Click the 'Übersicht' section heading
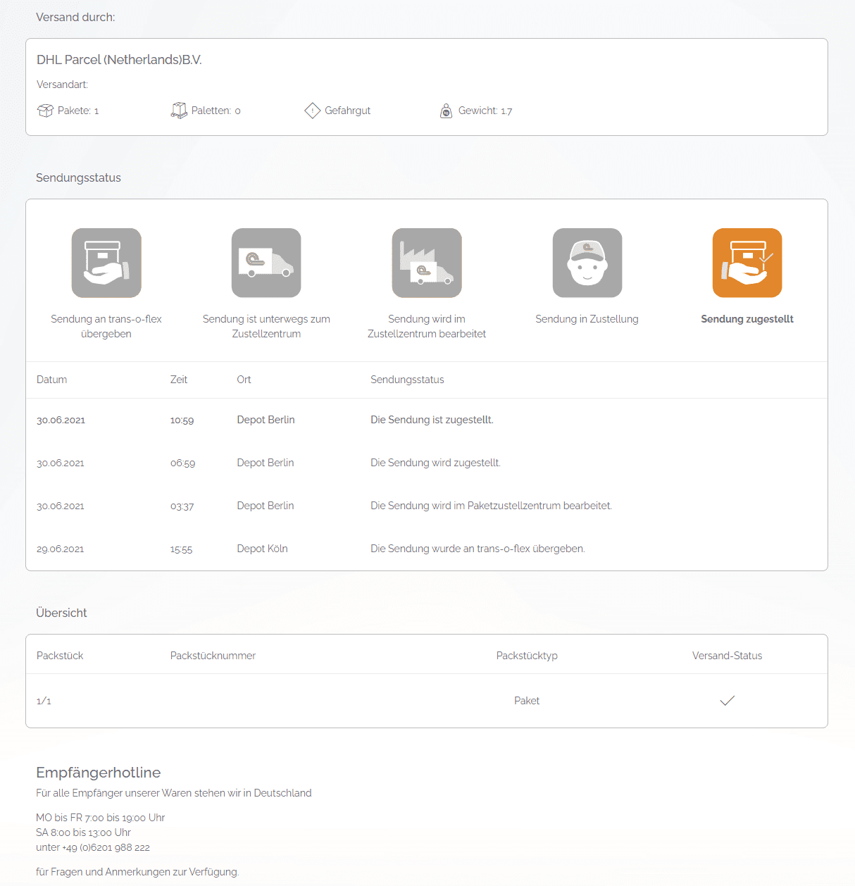 coord(61,613)
